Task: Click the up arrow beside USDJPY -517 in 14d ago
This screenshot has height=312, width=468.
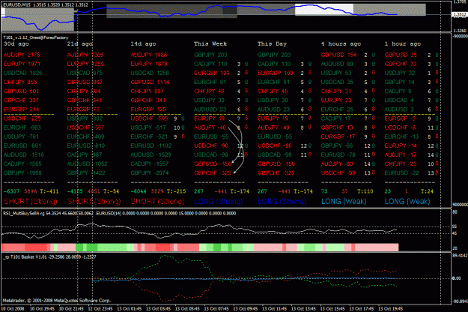Action: click(183, 127)
